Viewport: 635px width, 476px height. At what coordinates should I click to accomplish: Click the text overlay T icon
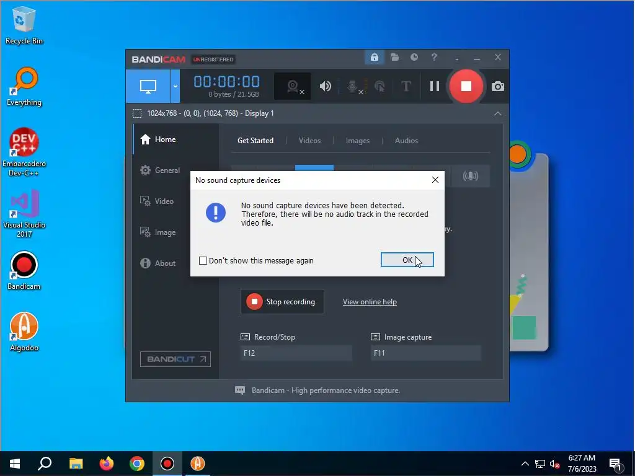point(406,86)
